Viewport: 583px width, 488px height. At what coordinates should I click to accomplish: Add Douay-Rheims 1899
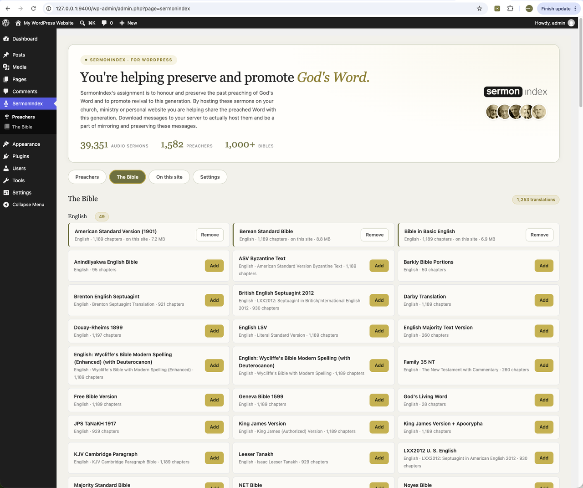click(214, 331)
